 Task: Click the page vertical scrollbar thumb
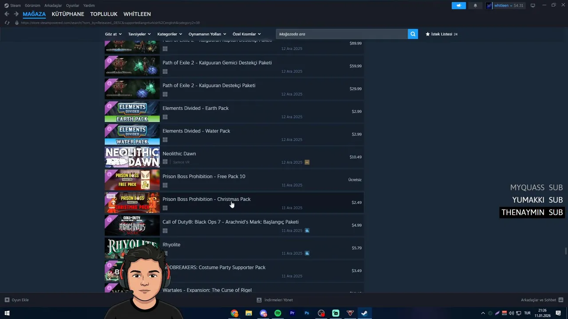[565, 251]
